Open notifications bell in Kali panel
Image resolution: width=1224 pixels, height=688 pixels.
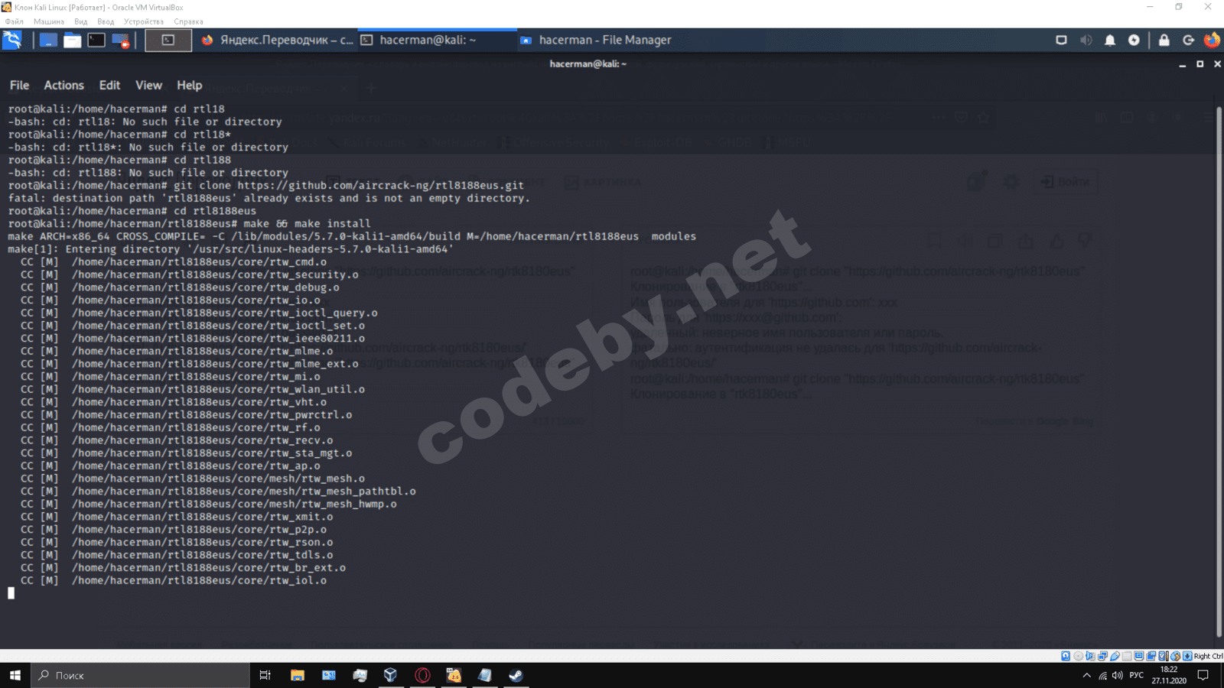1110,40
